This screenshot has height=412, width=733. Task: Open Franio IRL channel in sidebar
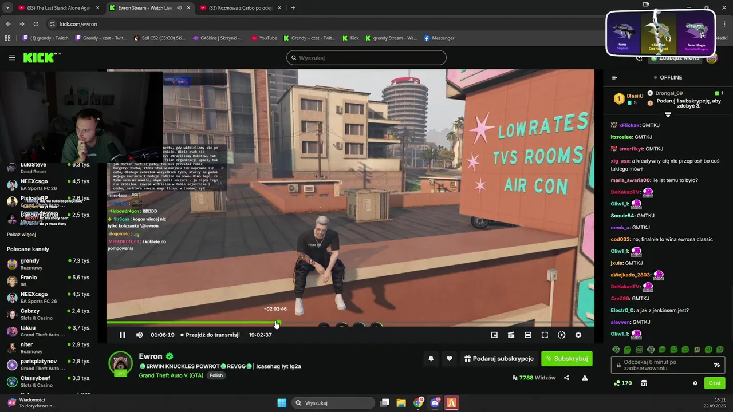(49, 280)
